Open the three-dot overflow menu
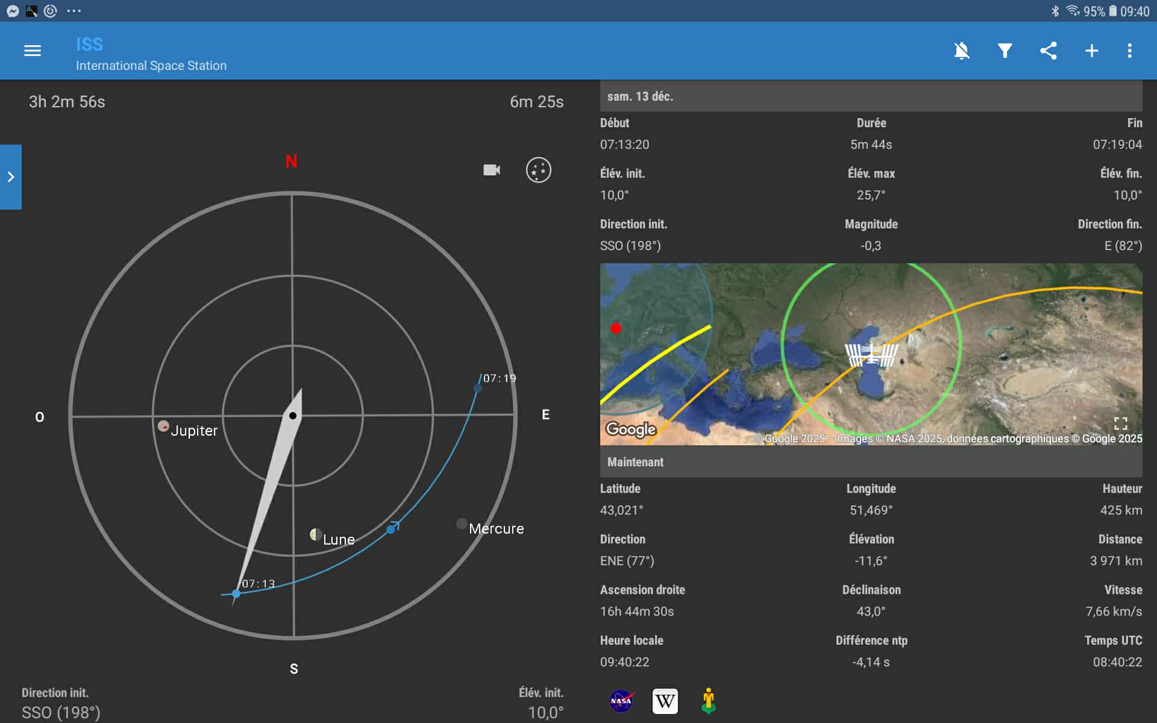The width and height of the screenshot is (1157, 723). click(1129, 51)
